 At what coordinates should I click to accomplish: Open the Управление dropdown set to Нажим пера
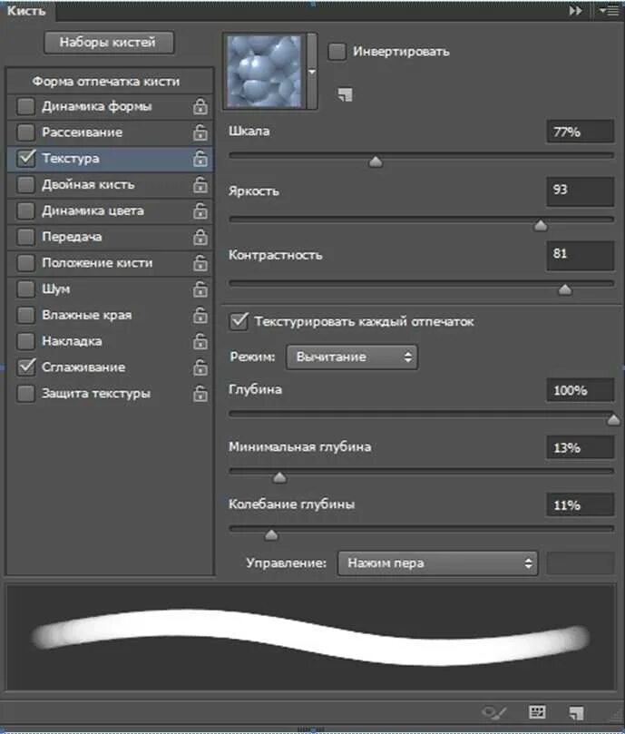(438, 563)
